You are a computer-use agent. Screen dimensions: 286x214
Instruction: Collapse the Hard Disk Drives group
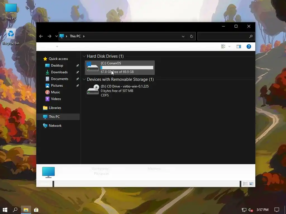(x=84, y=56)
